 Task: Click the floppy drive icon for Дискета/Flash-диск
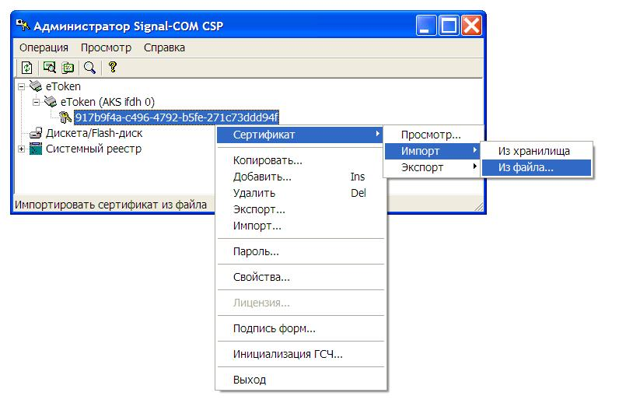pyautogui.click(x=36, y=133)
